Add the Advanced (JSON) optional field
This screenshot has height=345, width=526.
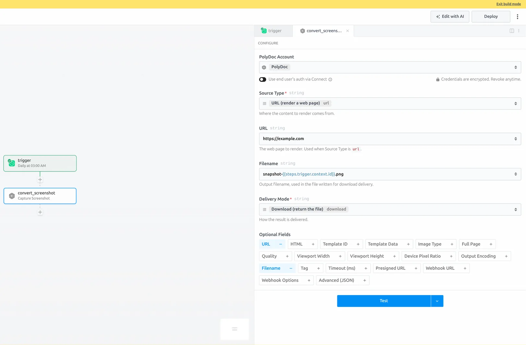365,280
